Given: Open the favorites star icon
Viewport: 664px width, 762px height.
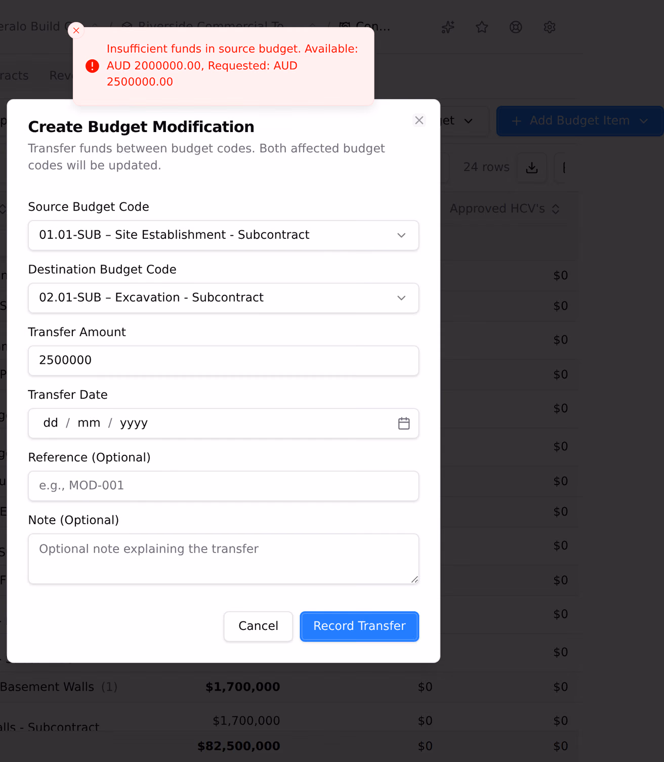Looking at the screenshot, I should click(482, 27).
